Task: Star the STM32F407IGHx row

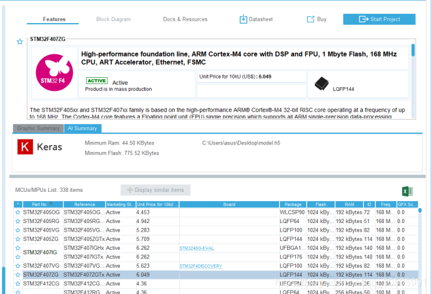Action: tap(18, 248)
